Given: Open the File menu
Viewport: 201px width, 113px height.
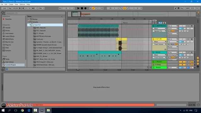Looking at the screenshot, I should 2,4.
